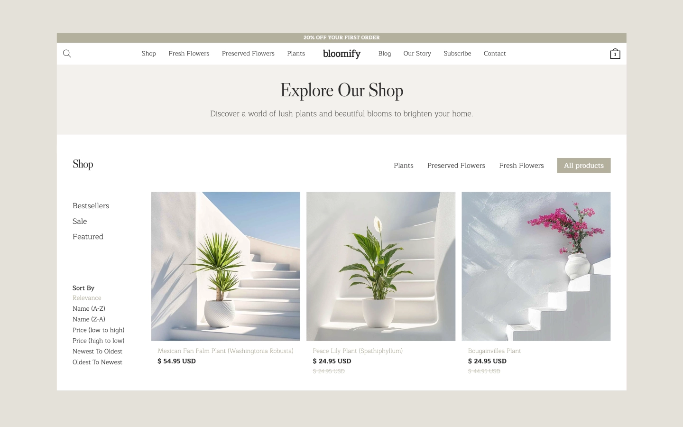Sort by Price (high to low)

(98, 341)
